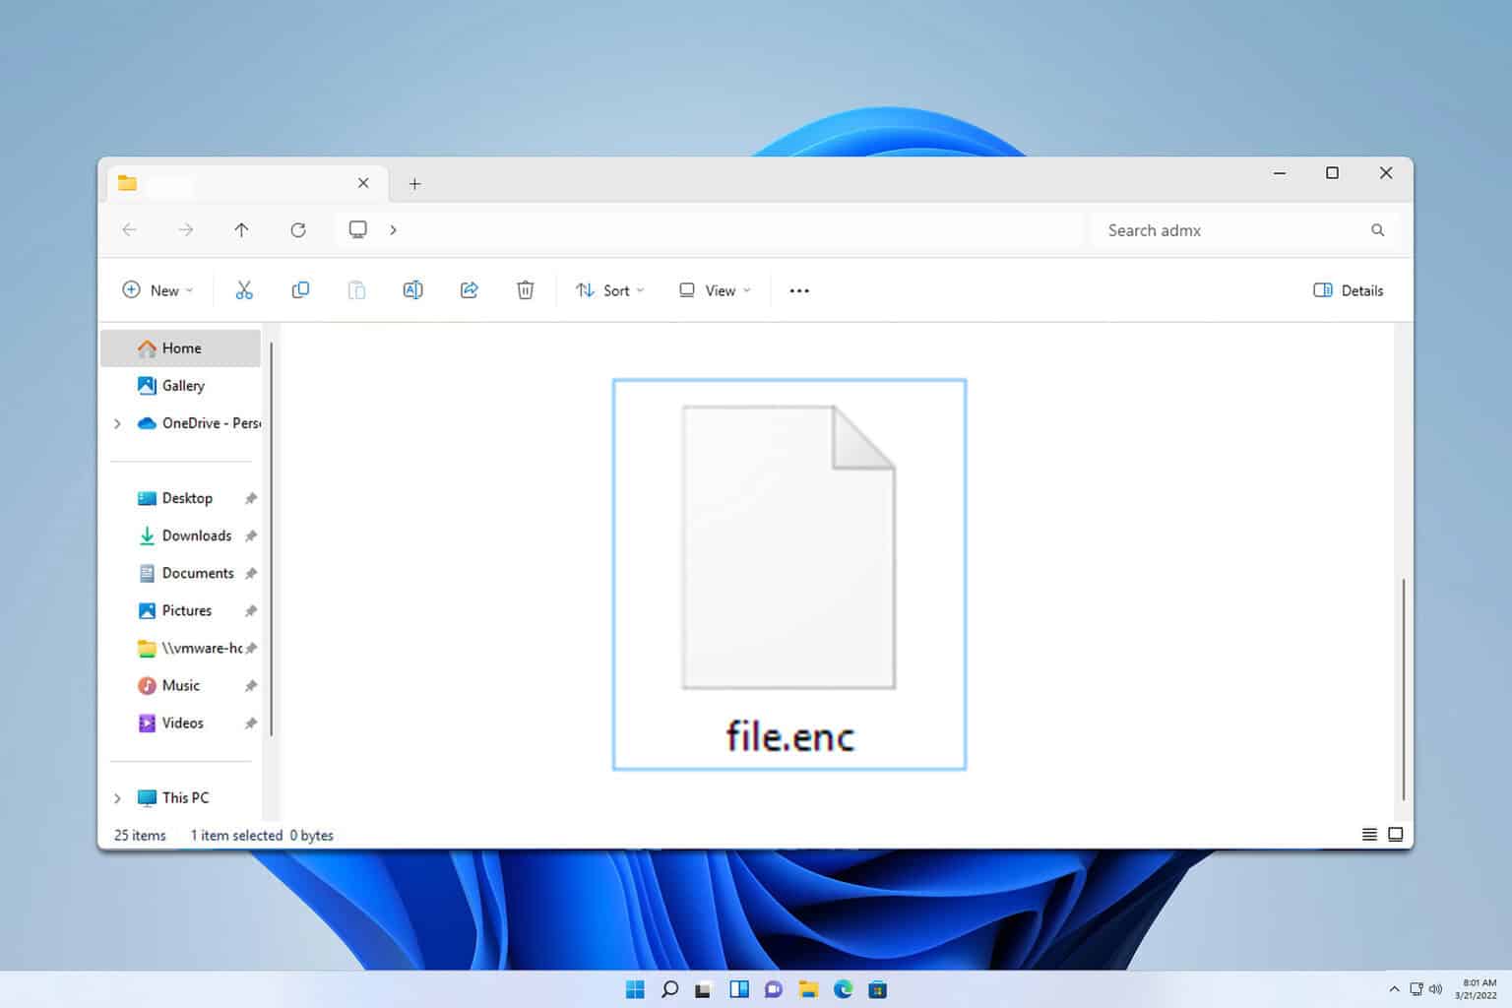Image resolution: width=1512 pixels, height=1008 pixels.
Task: Select OneDrive - Personal in sidebar
Action: [x=200, y=423]
